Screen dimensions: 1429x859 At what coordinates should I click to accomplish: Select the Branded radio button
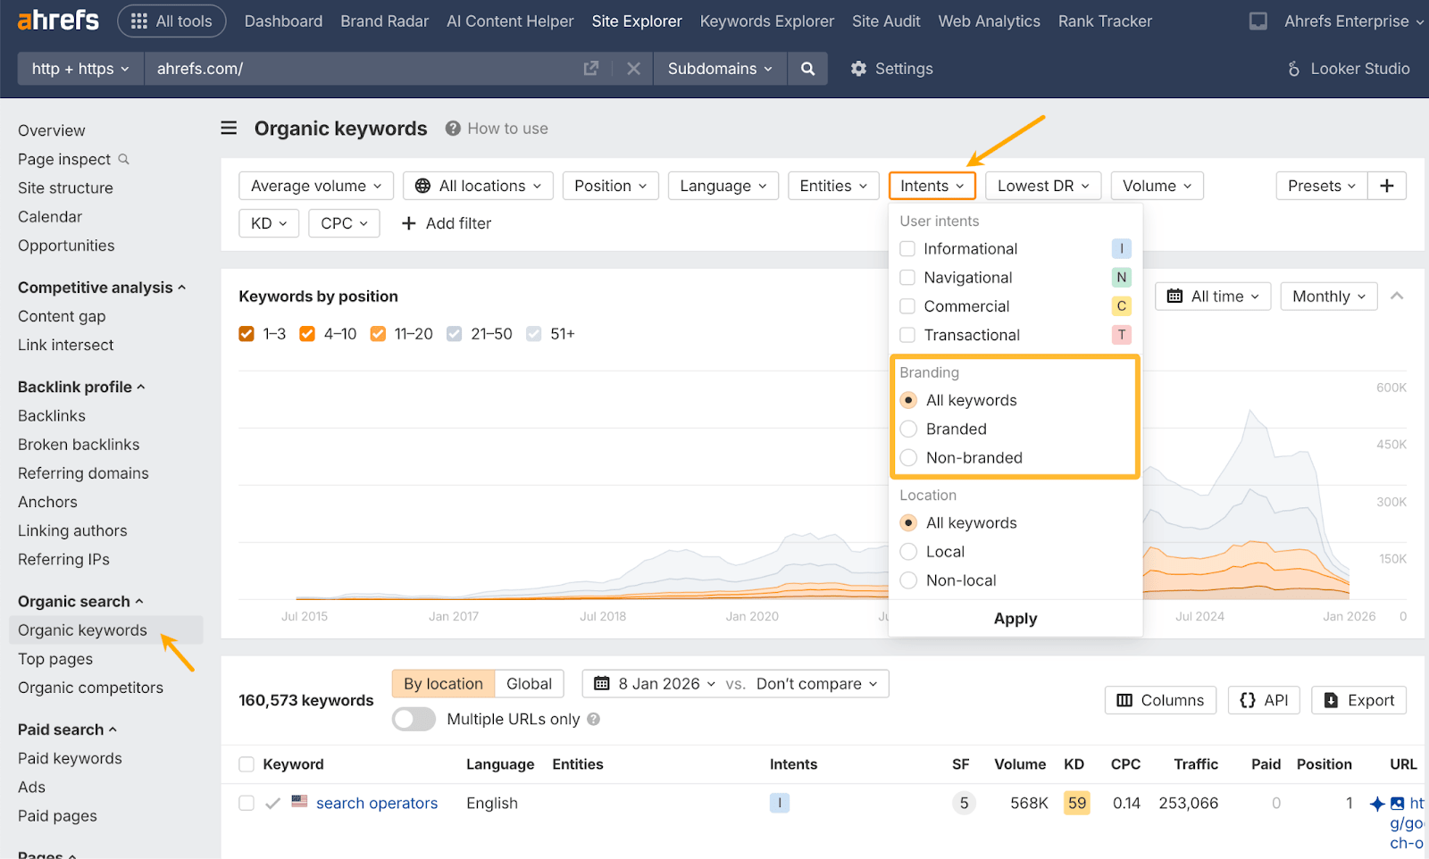(907, 429)
